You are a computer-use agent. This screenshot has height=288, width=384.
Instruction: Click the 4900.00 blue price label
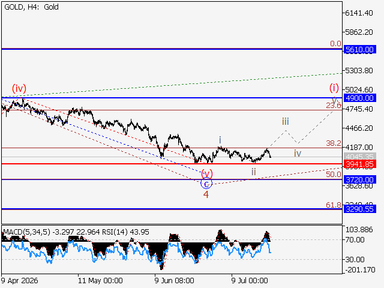[359, 98]
